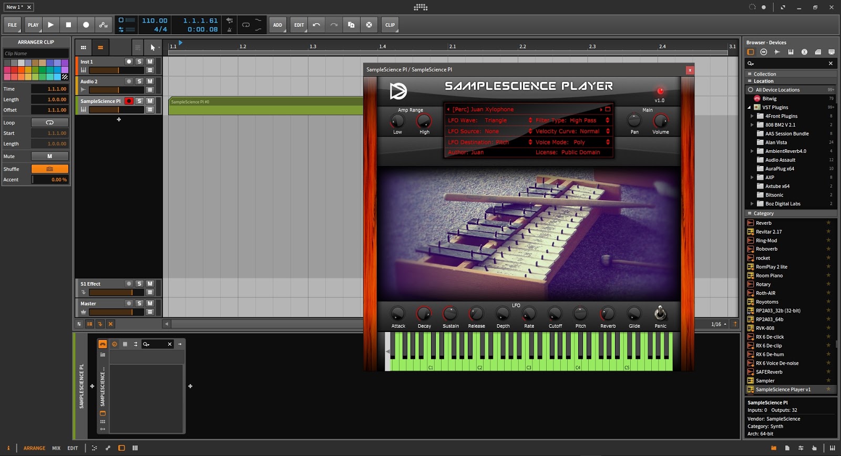Switch to the MIX panel layout
Viewport: 841px width, 456px height.
coord(56,448)
